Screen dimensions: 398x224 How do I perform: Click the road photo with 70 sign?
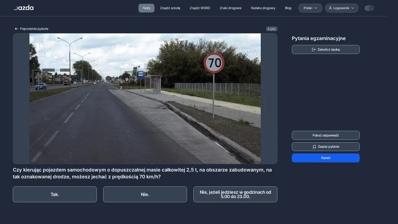145,99
